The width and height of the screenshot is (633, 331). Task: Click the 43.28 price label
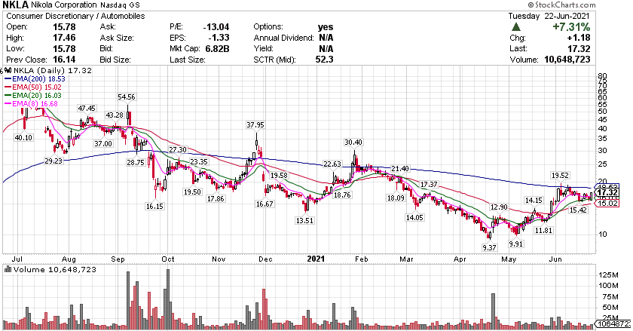click(x=115, y=115)
